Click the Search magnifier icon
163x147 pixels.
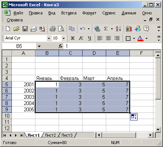(42, 29)
